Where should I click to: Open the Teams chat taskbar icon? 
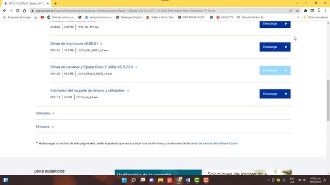(152, 180)
